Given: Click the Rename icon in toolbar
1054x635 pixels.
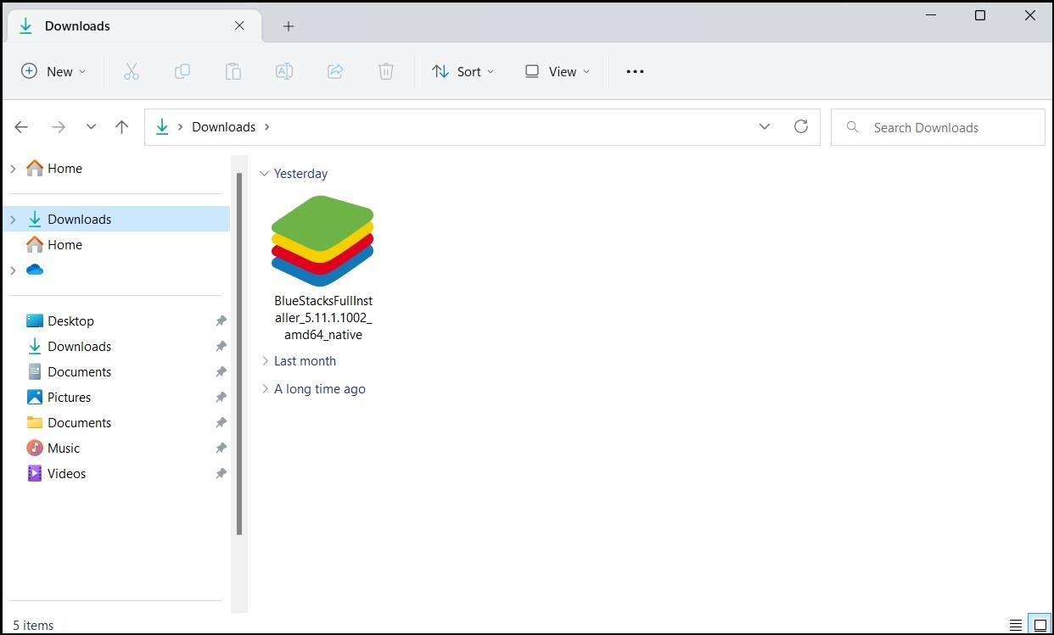Looking at the screenshot, I should click(284, 72).
